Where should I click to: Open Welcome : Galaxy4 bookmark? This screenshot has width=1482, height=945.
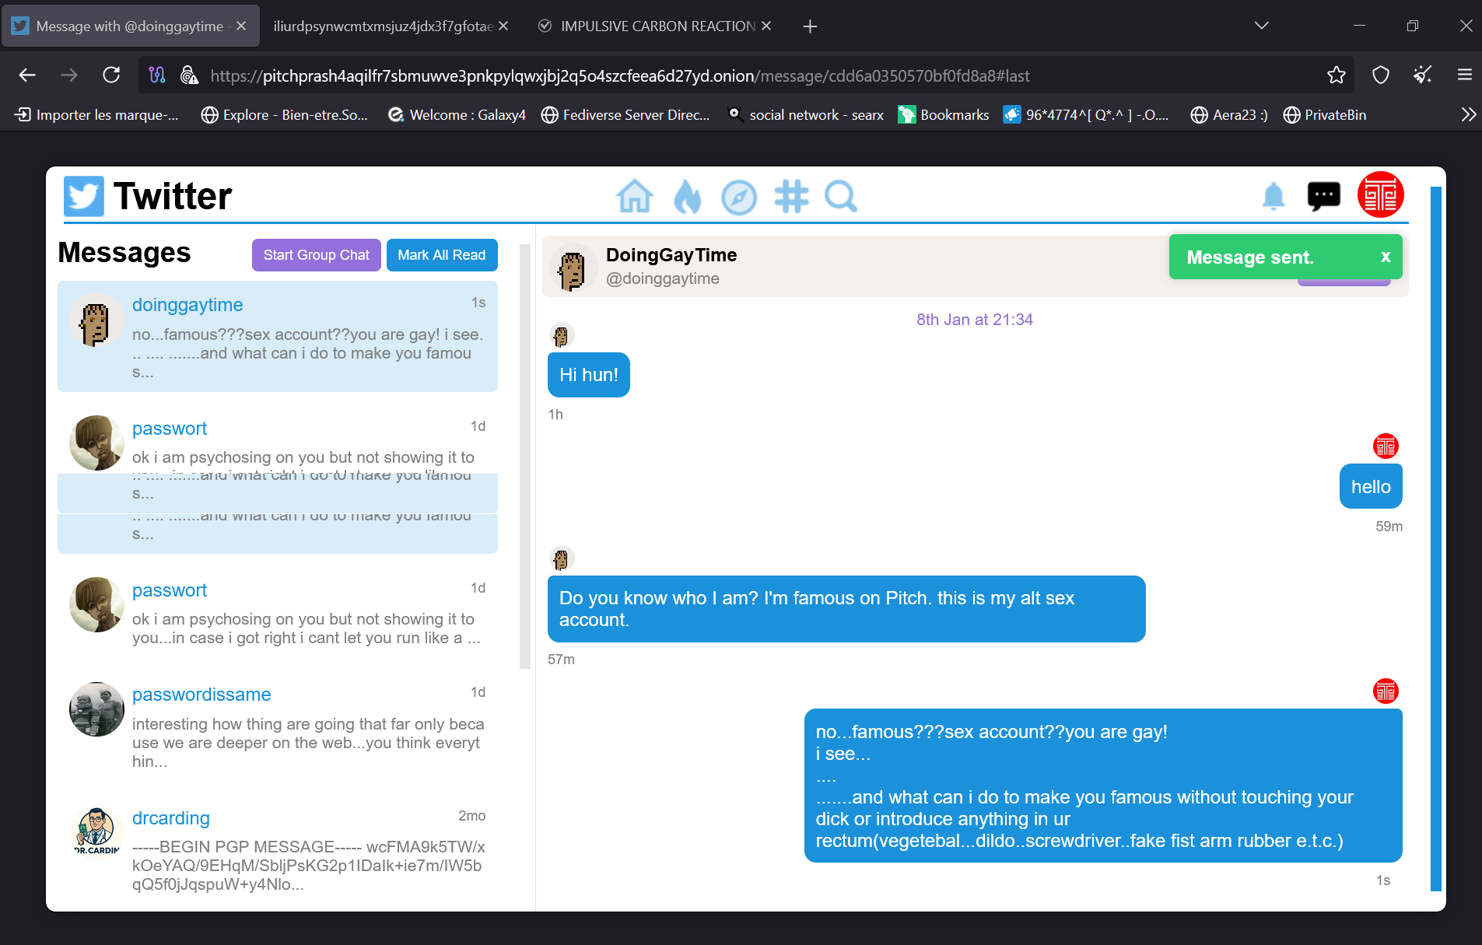coord(457,115)
